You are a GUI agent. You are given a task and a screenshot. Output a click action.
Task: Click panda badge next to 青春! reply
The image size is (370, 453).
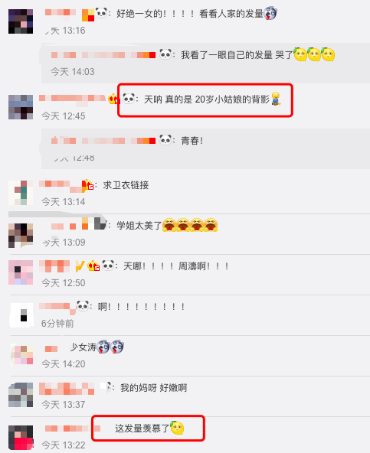click(165, 140)
